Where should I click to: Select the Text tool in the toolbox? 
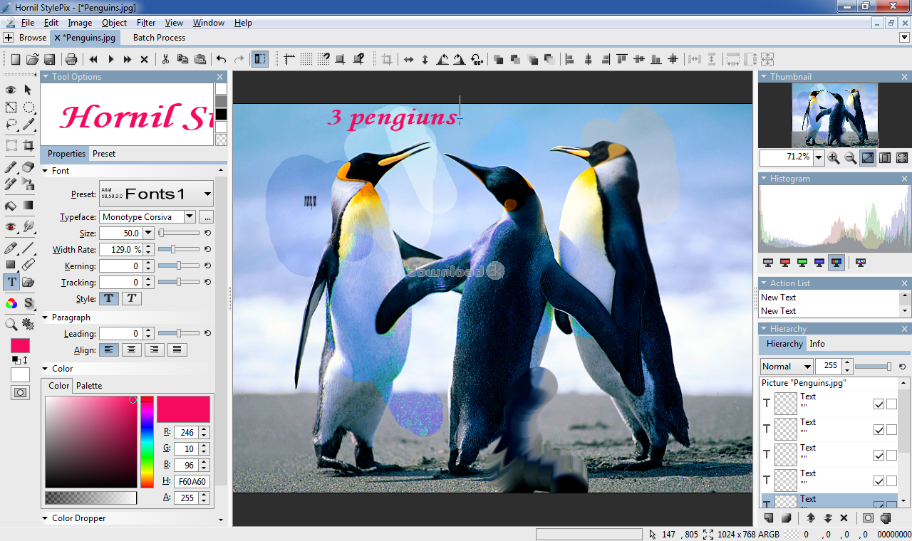[x=11, y=282]
